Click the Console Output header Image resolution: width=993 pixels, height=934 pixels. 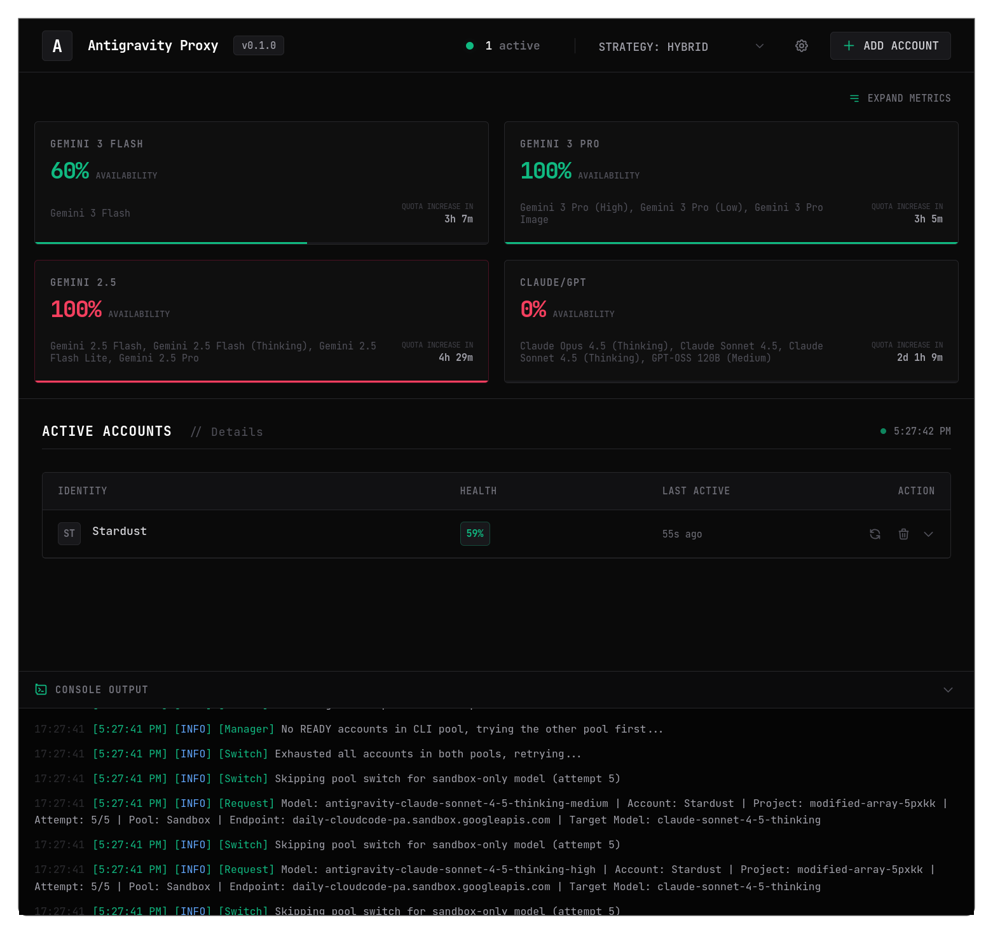click(496, 690)
